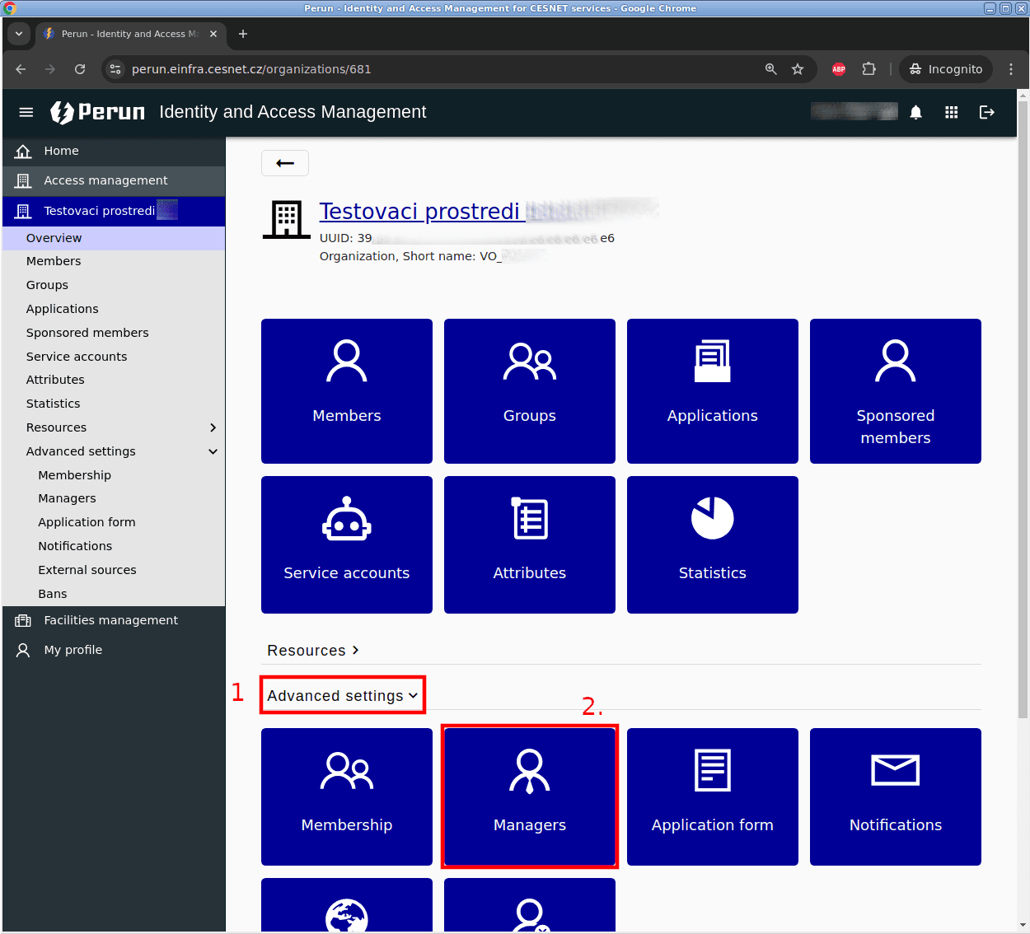Viewport: 1030px width, 934px height.
Task: Bookmark this page with the star icon
Action: pyautogui.click(x=797, y=69)
